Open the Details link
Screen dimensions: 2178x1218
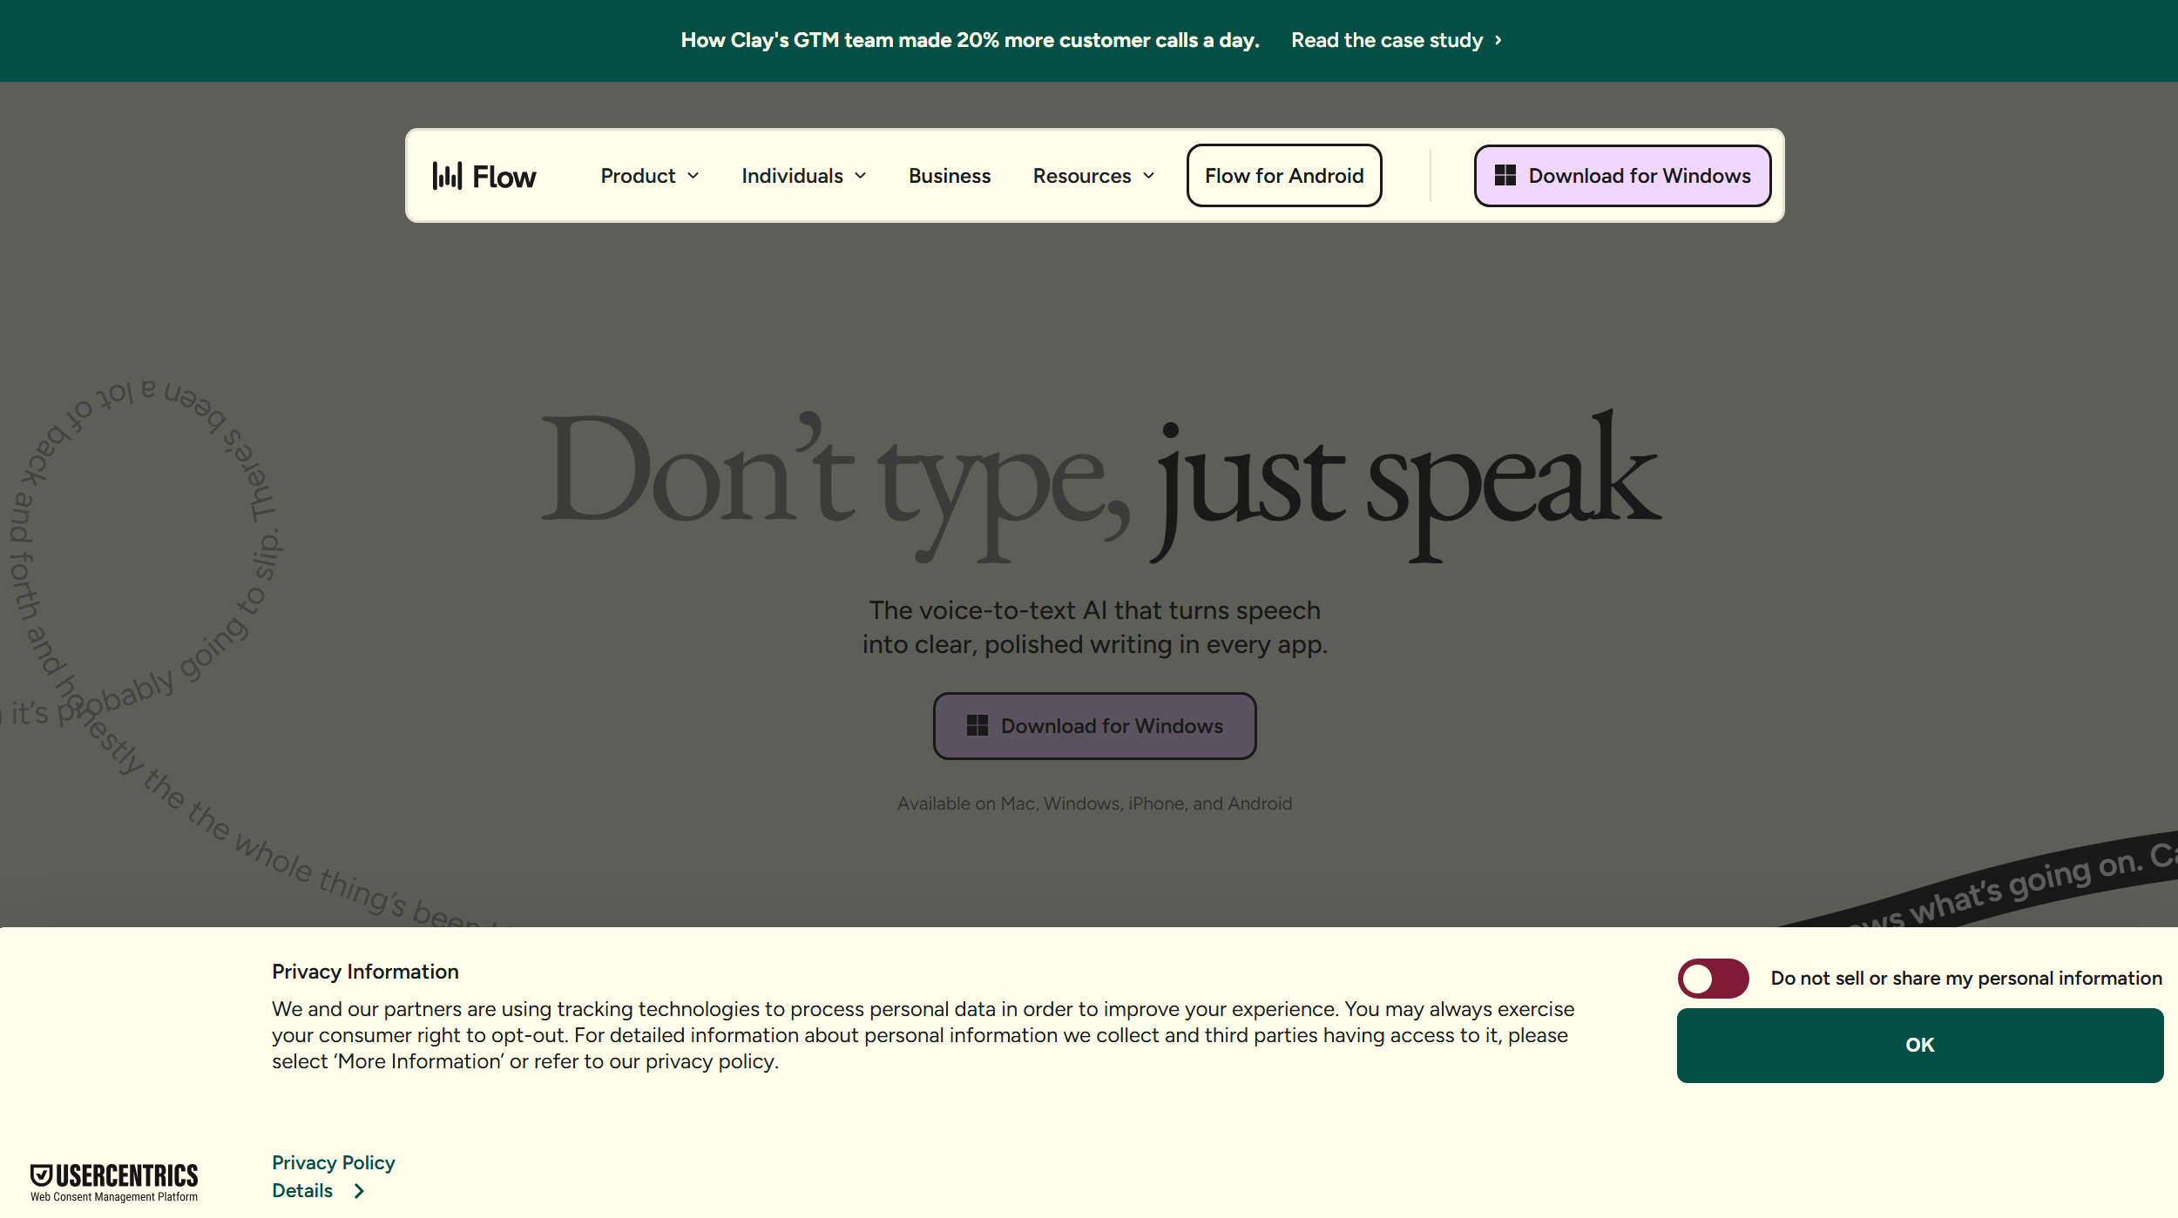319,1191
